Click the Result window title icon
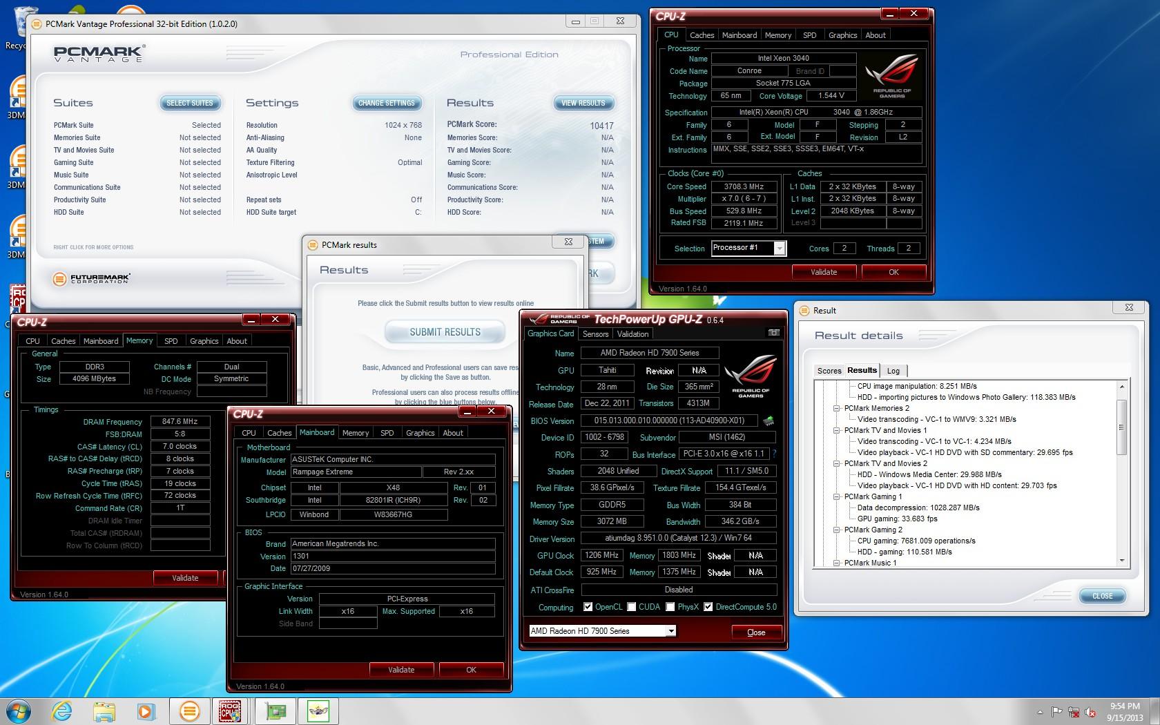This screenshot has width=1160, height=725. (805, 311)
